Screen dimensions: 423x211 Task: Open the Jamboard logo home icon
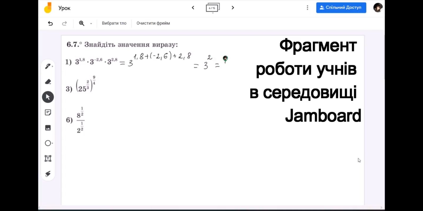48,8
